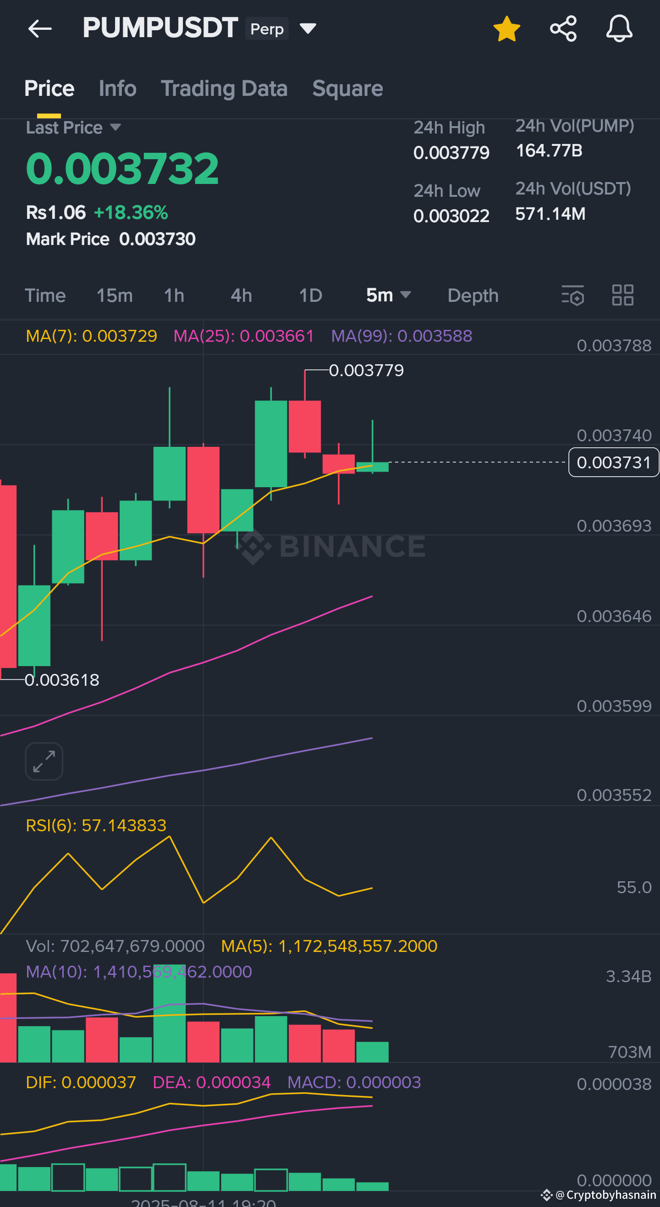Choose the 1h interval
This screenshot has height=1207, width=660.
174,295
